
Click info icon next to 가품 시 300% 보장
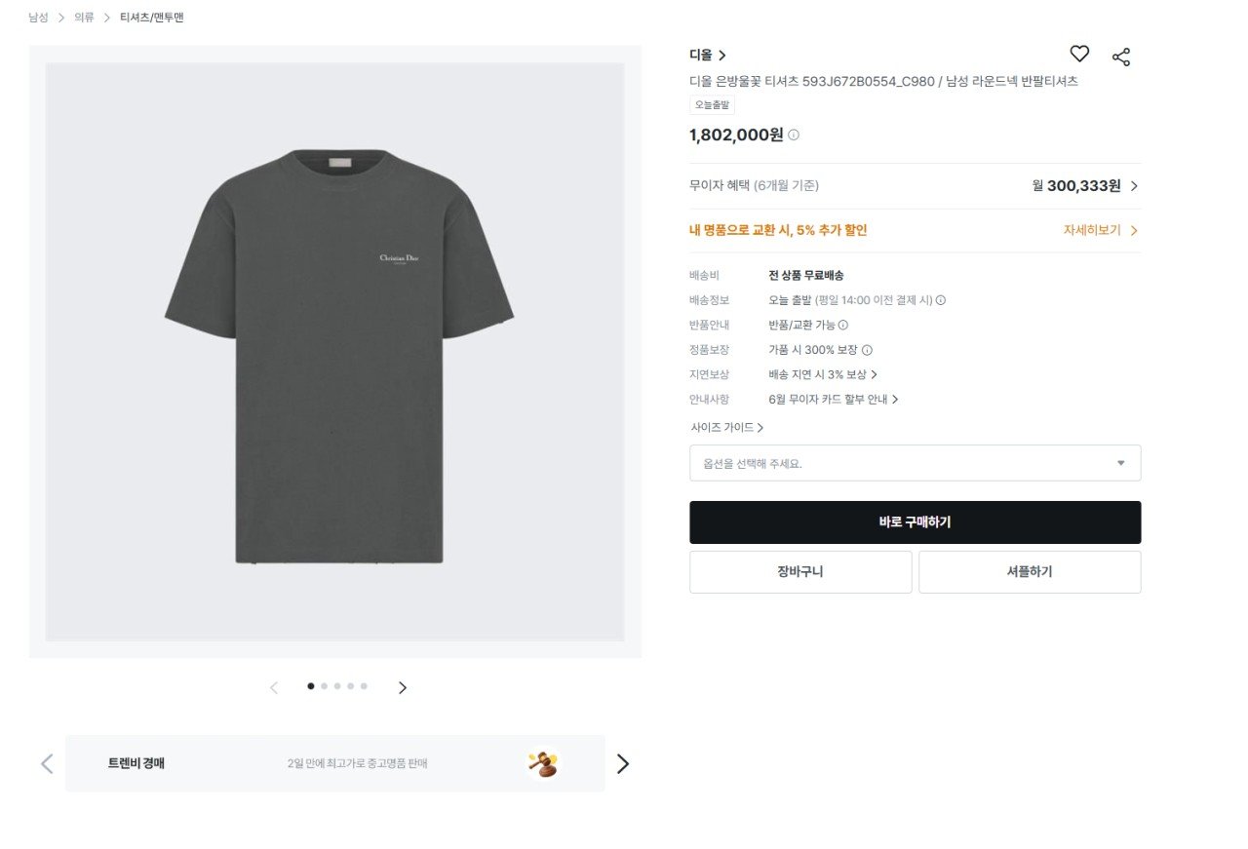click(867, 350)
